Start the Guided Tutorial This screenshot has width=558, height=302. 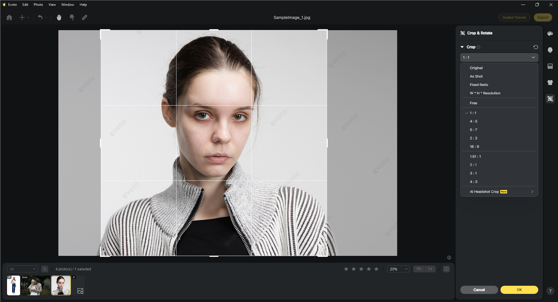point(514,17)
